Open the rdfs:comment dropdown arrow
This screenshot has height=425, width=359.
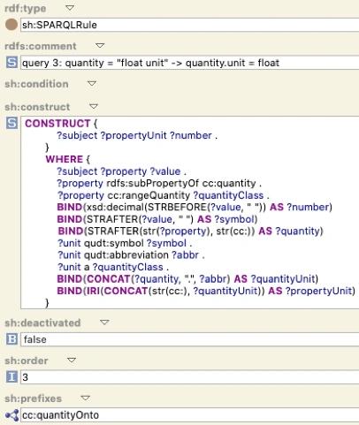click(x=100, y=46)
